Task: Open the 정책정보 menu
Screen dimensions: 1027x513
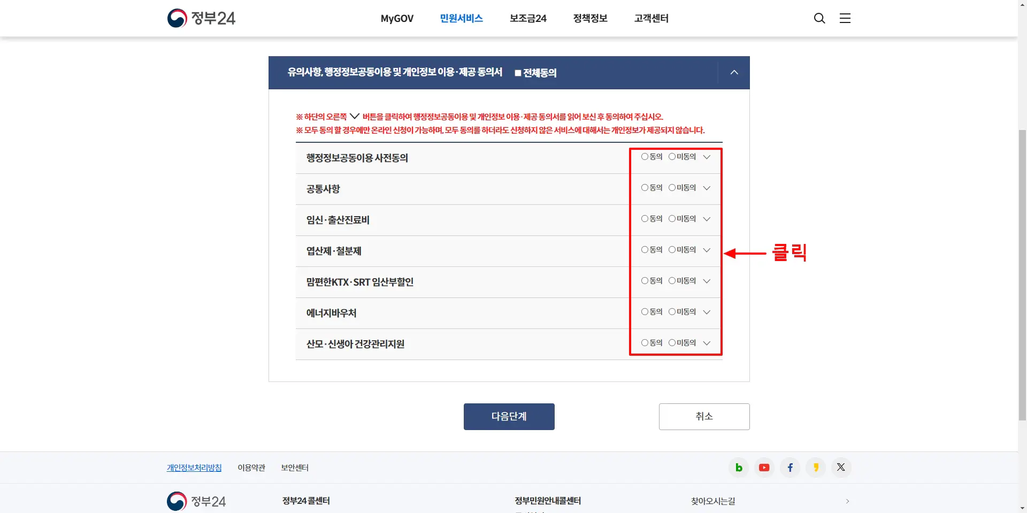Action: click(591, 18)
